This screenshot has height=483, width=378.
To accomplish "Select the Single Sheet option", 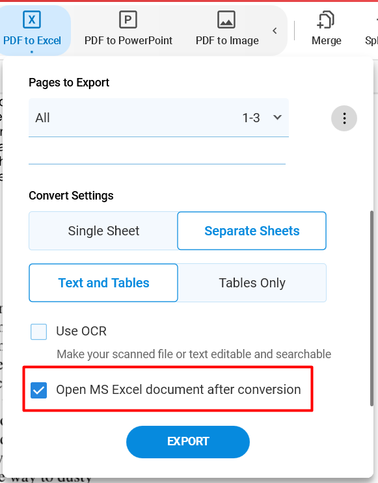I will coord(103,231).
